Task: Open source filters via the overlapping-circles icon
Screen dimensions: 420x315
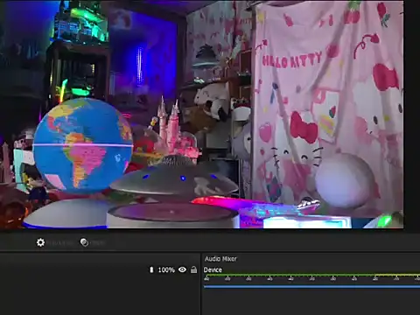Action: pos(84,242)
